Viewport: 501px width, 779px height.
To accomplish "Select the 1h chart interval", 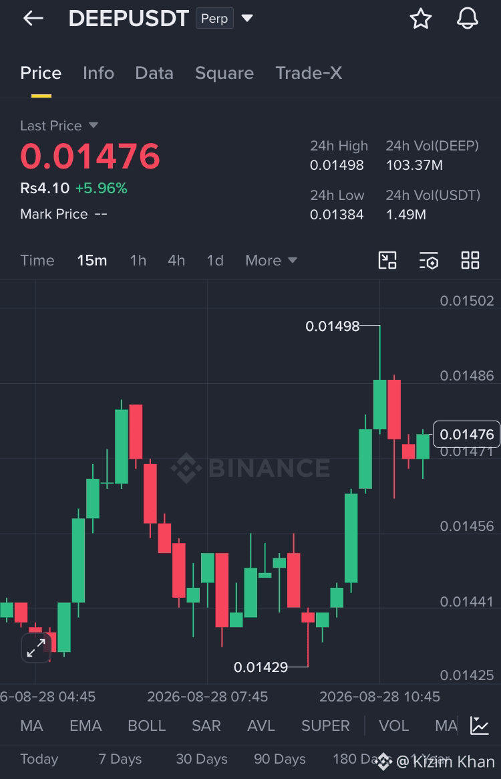I will [138, 260].
